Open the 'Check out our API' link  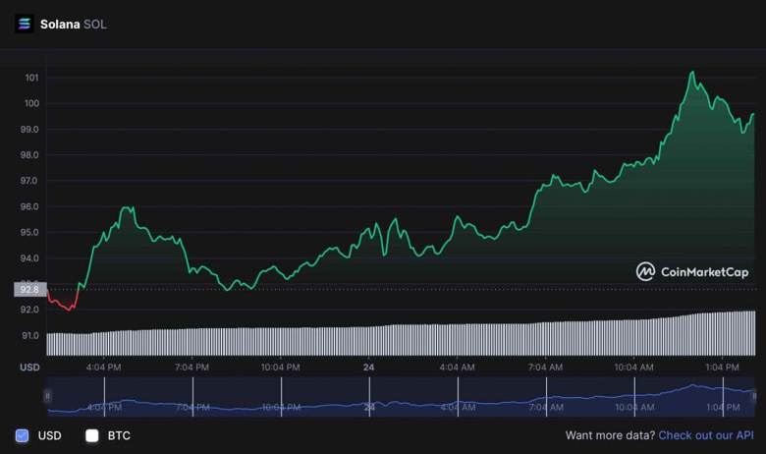pos(706,435)
